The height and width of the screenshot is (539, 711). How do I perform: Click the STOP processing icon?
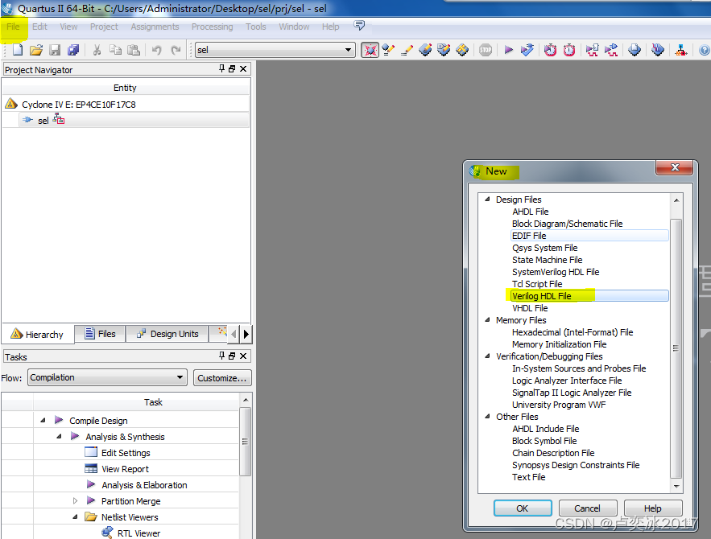point(486,50)
